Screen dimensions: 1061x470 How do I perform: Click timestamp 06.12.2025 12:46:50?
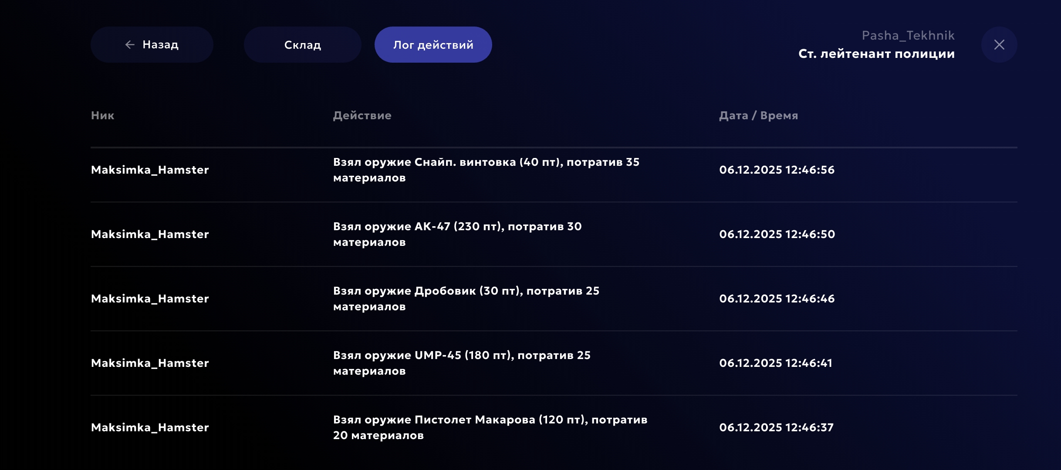[x=777, y=234]
